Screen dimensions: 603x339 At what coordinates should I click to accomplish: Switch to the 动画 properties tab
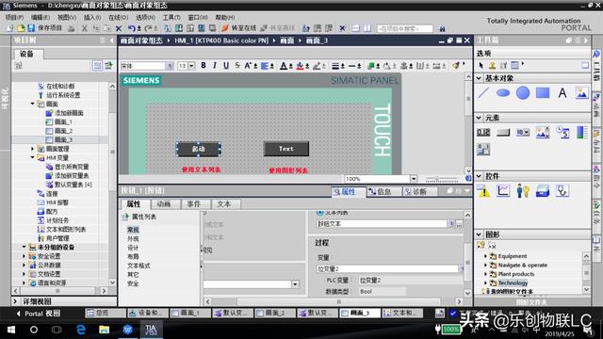[164, 204]
